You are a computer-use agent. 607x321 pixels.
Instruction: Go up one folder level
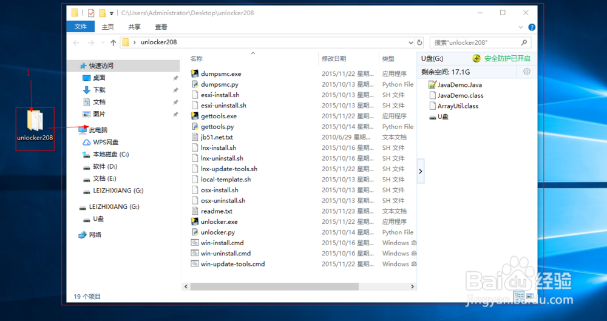(x=113, y=42)
